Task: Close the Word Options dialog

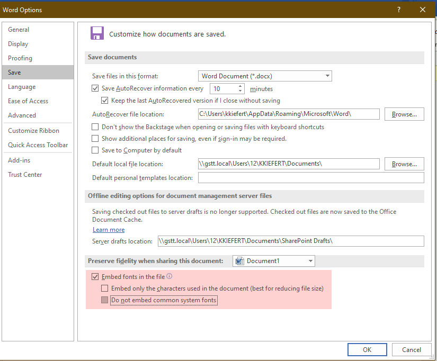Action: tap(423, 10)
